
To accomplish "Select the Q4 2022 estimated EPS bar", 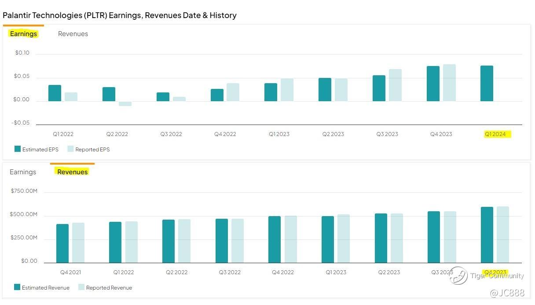I will [x=217, y=95].
